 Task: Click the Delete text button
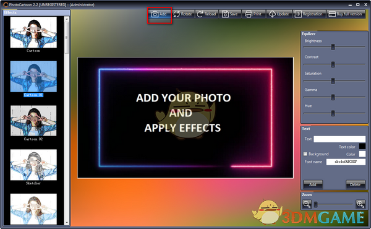click(x=356, y=184)
